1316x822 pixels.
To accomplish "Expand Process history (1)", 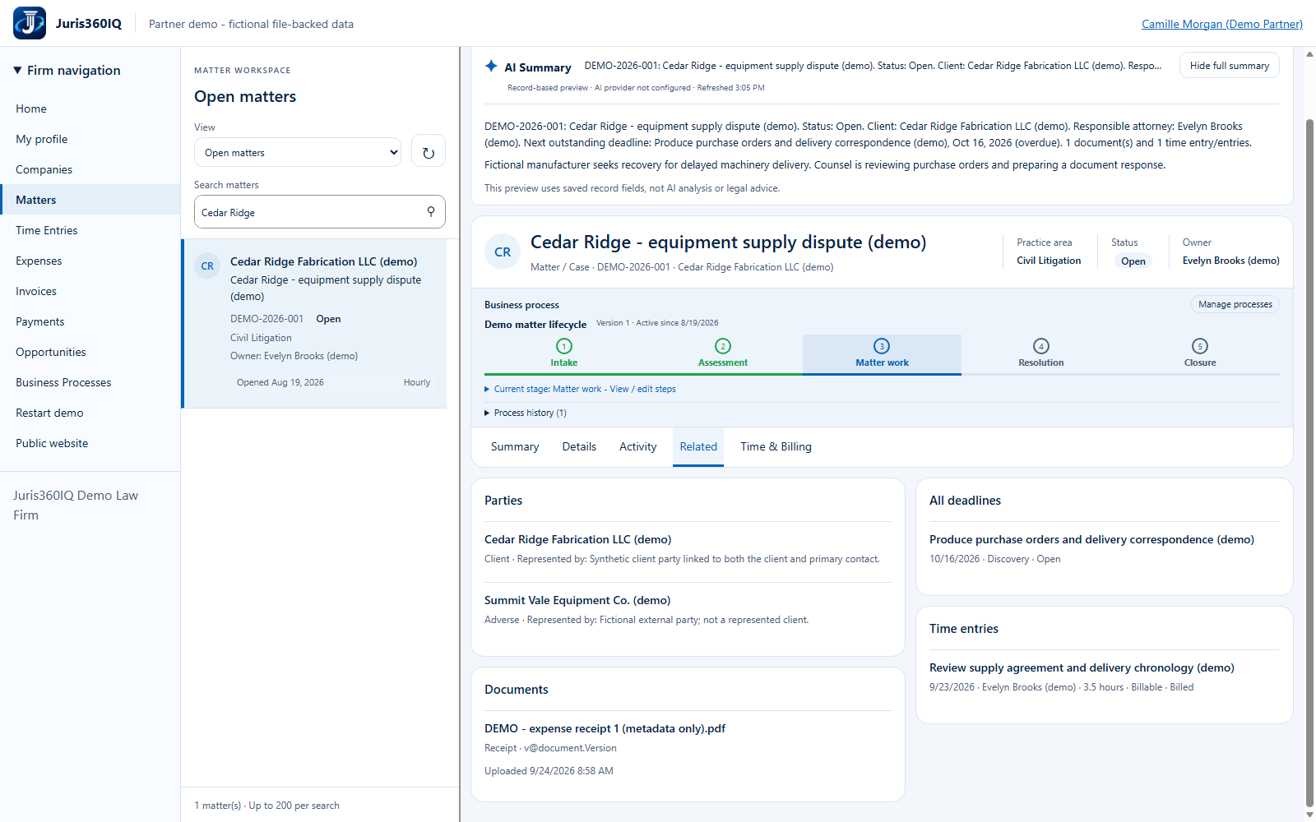I will (526, 413).
